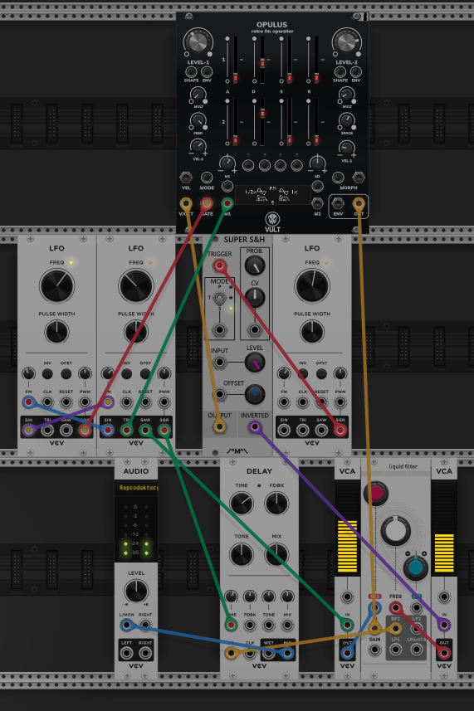Click the PULSE WIDTH knob of the rightmost LFO
This screenshot has height=711, width=474.
click(x=312, y=332)
